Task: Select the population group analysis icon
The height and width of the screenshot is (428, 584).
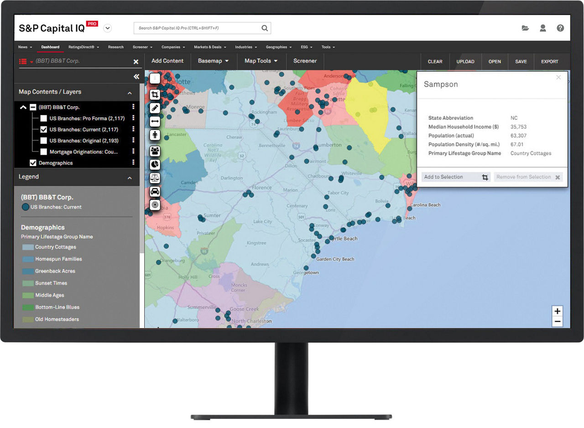Action: click(x=155, y=151)
